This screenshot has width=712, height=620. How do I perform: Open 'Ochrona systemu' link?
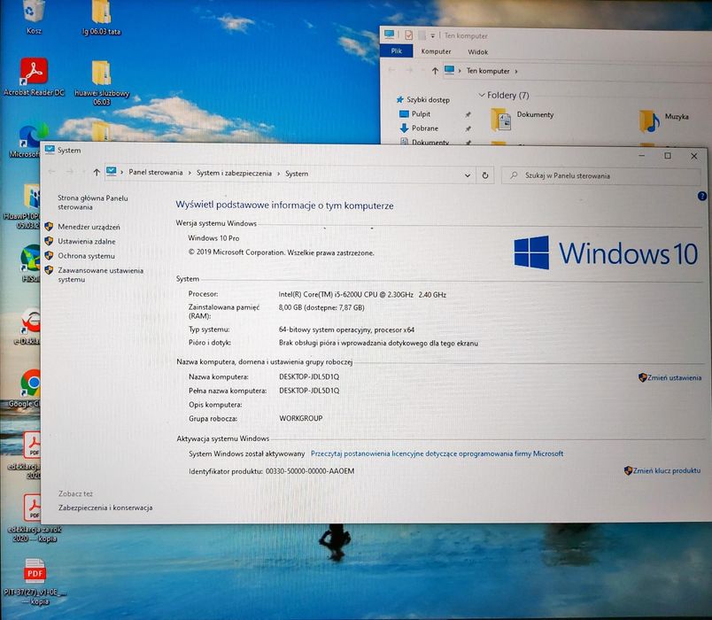86,256
